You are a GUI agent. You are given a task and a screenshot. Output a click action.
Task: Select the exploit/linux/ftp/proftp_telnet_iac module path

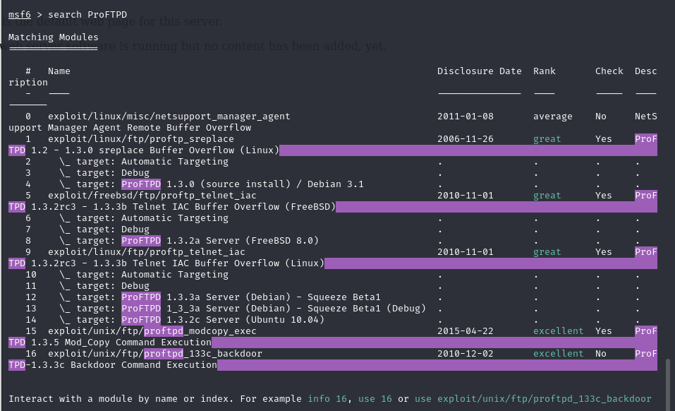pyautogui.click(x=146, y=251)
